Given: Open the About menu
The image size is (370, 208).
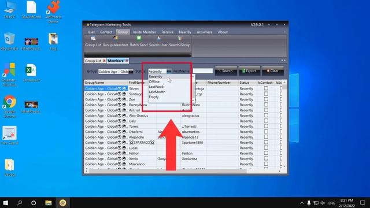Looking at the screenshot, I should pos(223,32).
